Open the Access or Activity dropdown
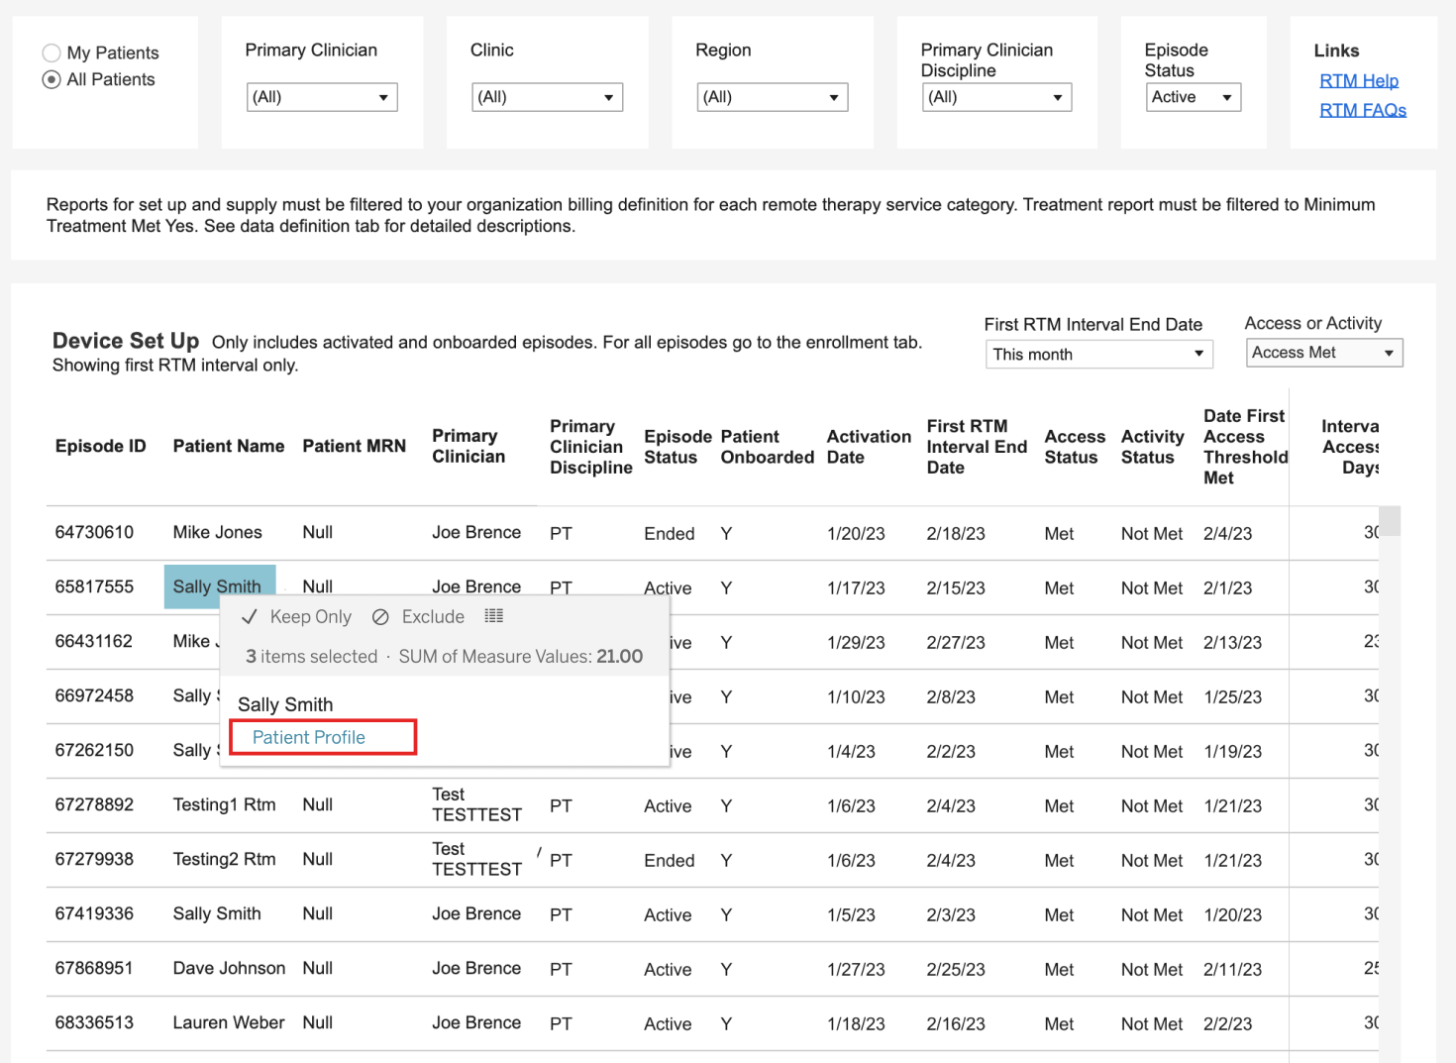Viewport: 1456px width, 1063px height. 1324,353
